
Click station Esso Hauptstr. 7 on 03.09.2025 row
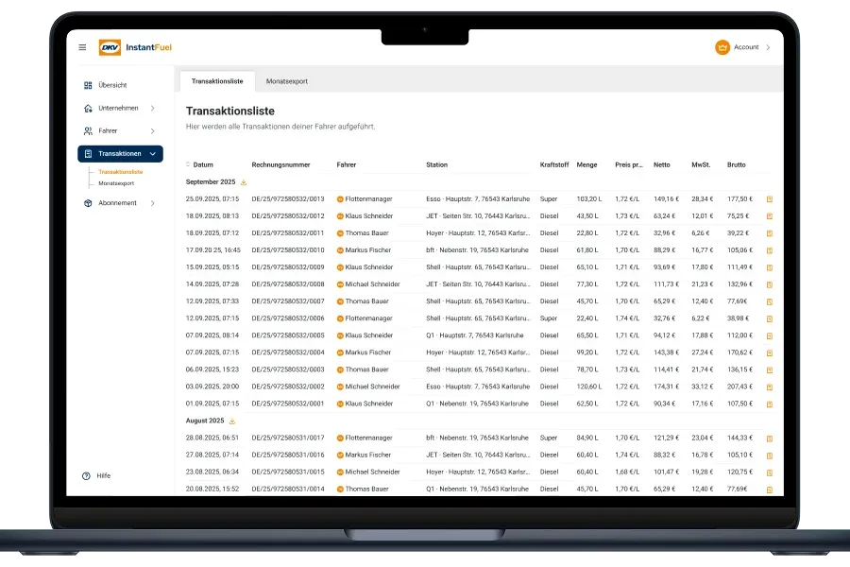[x=478, y=387]
